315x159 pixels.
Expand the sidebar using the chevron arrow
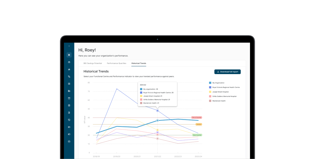(x=69, y=46)
